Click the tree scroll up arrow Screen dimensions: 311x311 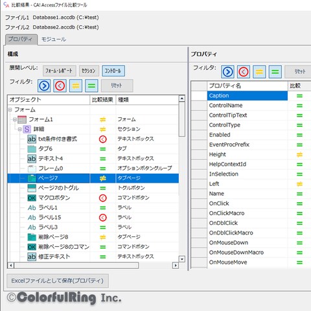(x=182, y=98)
